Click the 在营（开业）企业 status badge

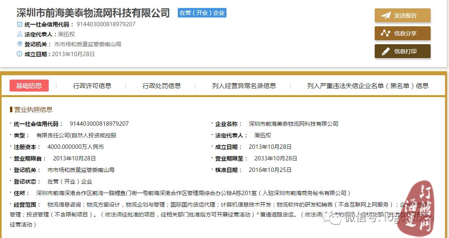click(202, 13)
